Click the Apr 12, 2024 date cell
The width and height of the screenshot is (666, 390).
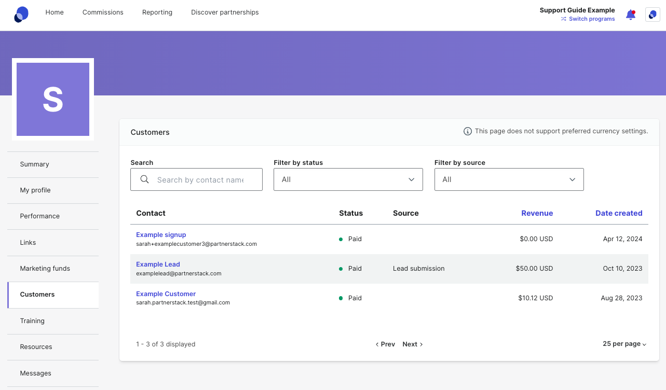tap(622, 239)
